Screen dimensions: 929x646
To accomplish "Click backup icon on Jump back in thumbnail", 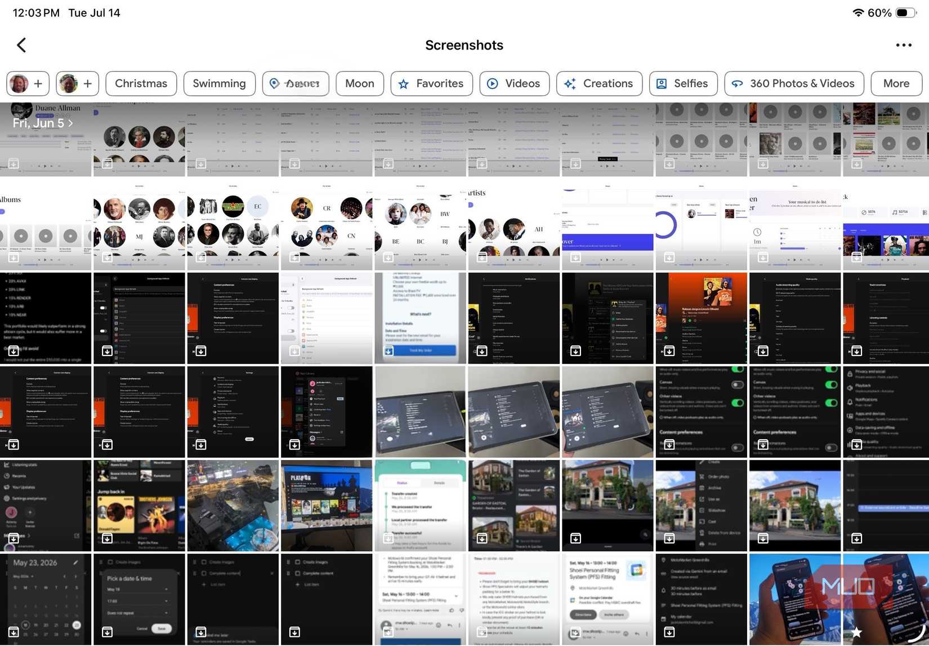I will tap(107, 539).
